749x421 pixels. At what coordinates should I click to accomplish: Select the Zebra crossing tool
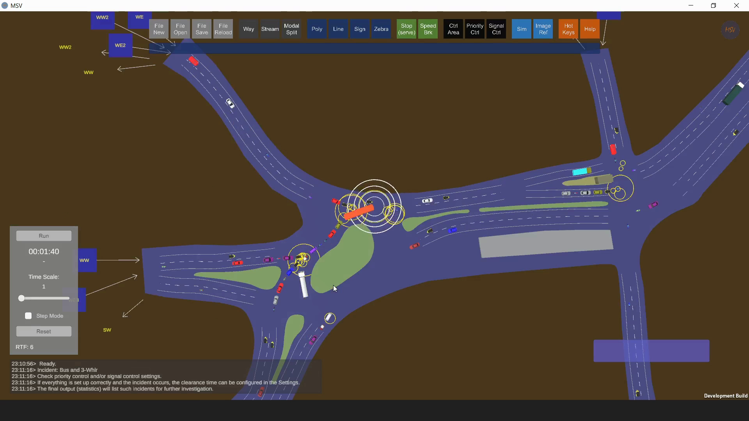(x=381, y=29)
